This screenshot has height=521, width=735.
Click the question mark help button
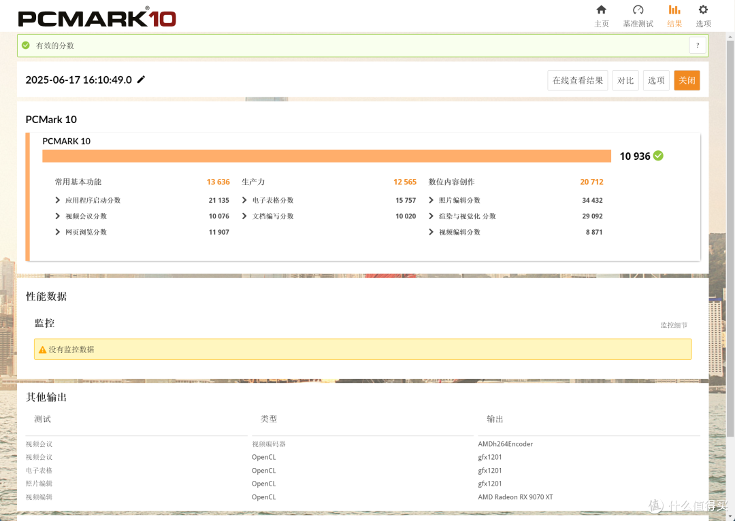[x=698, y=46]
